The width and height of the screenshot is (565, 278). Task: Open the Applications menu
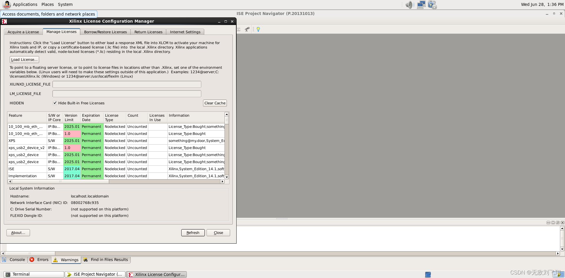25,4
